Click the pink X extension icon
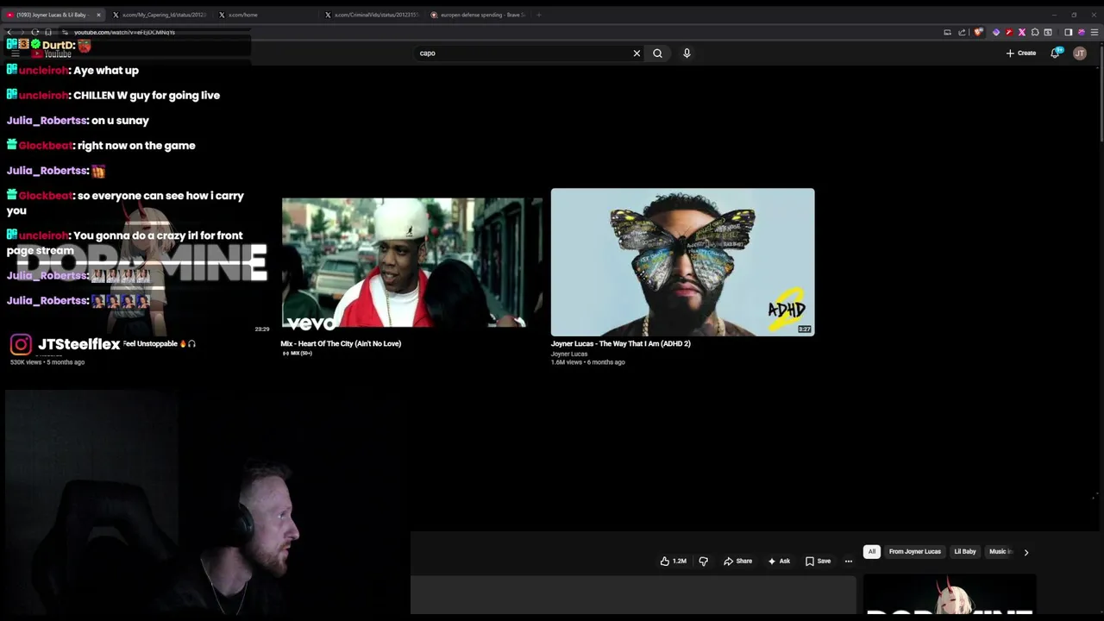Image resolution: width=1104 pixels, height=621 pixels. click(x=1022, y=32)
